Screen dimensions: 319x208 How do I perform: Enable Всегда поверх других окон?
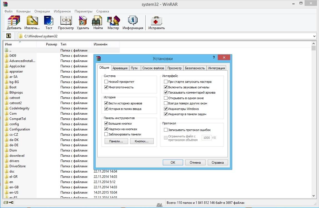[x=166, y=103]
